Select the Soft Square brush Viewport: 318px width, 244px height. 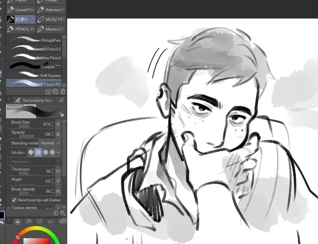click(x=34, y=75)
